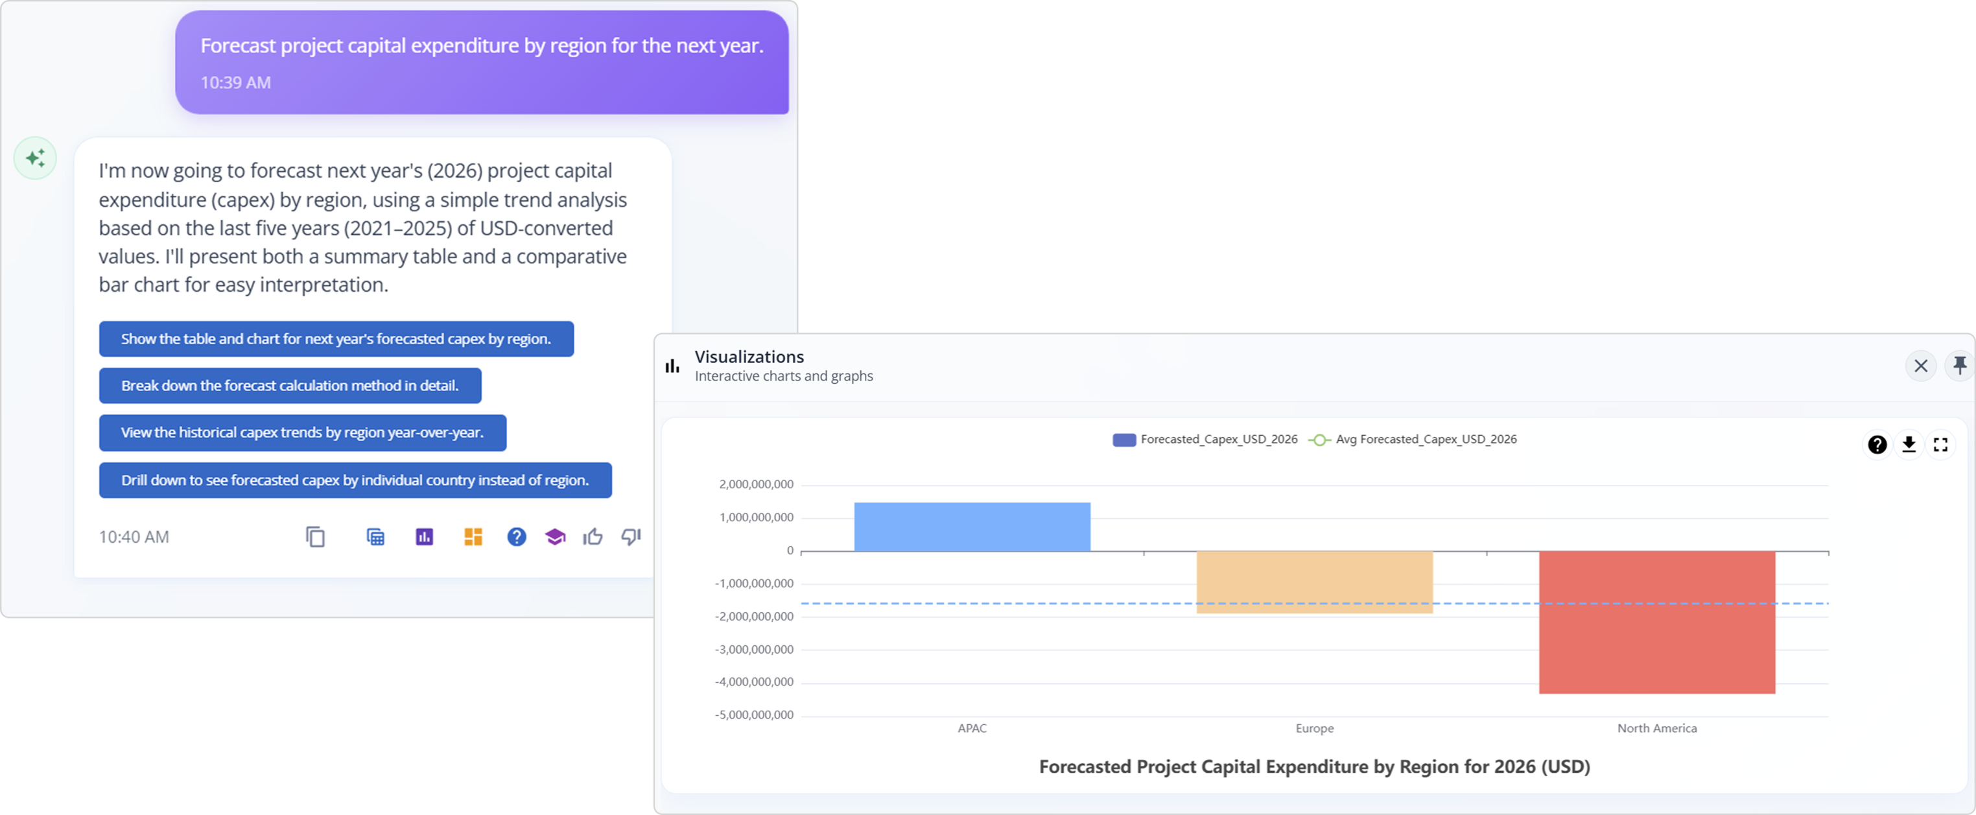This screenshot has height=815, width=1976.
Task: Click the data table view icon
Action: [x=375, y=536]
